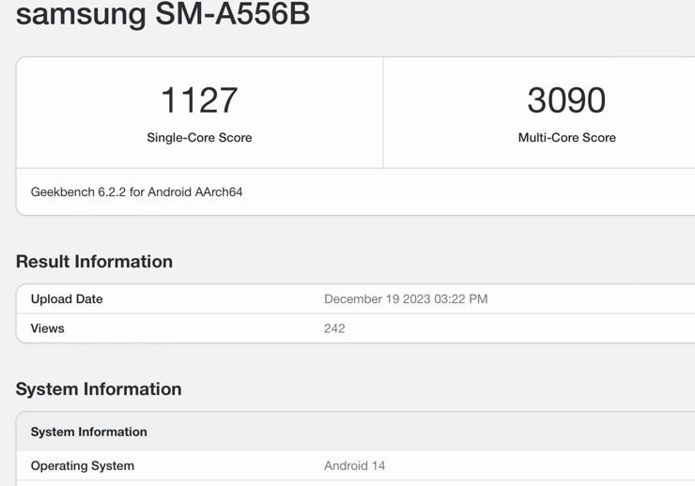Click the "Multi-Core Score" label
695x486 pixels.
(x=566, y=137)
